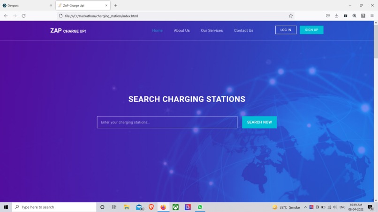The height and width of the screenshot is (212, 378).
Task: Click the LOG IN button
Action: [286, 30]
